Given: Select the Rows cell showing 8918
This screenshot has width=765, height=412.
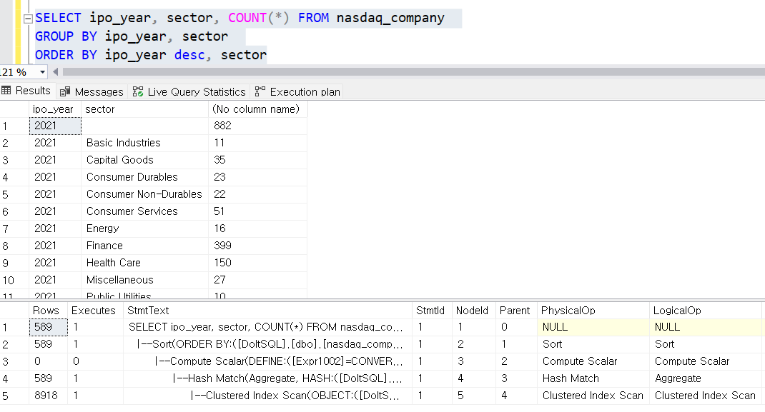Looking at the screenshot, I should click(49, 396).
